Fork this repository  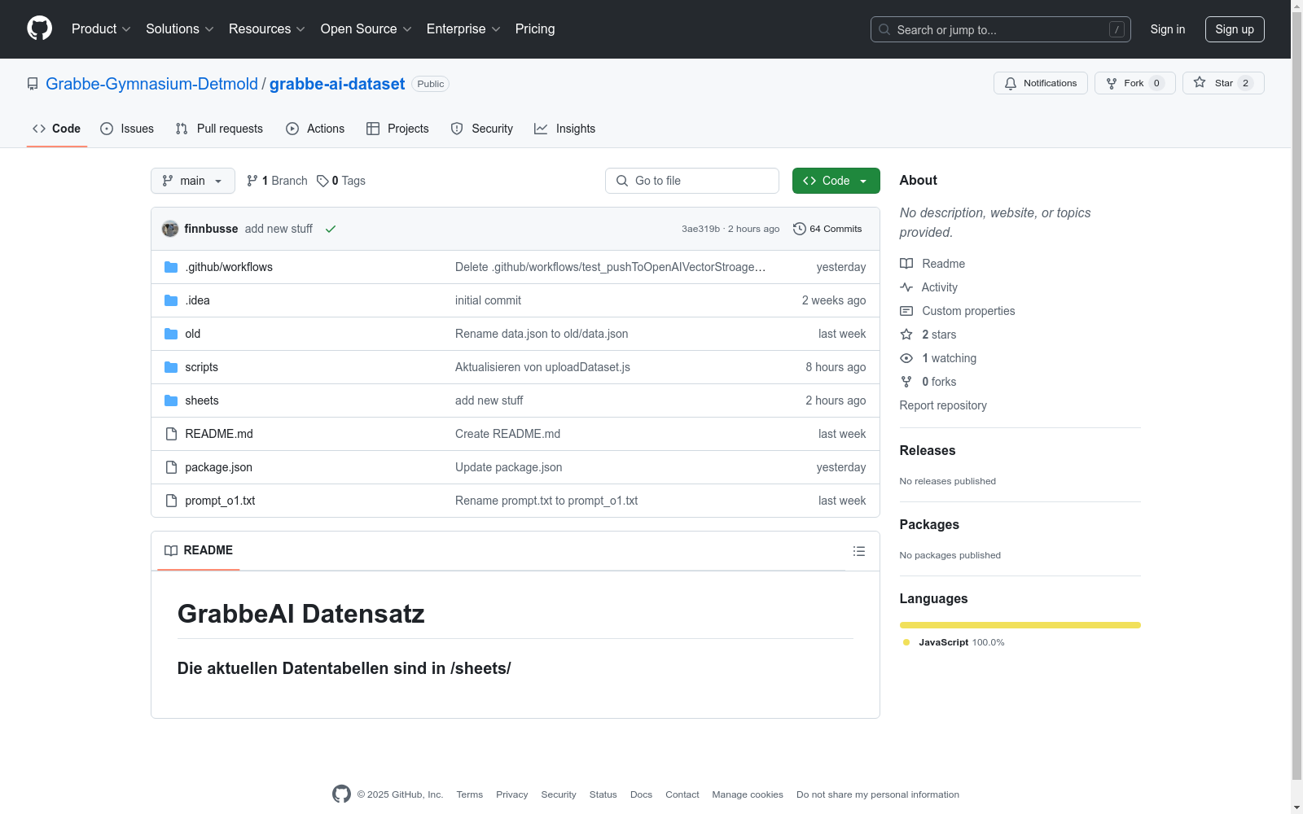[x=1135, y=83]
